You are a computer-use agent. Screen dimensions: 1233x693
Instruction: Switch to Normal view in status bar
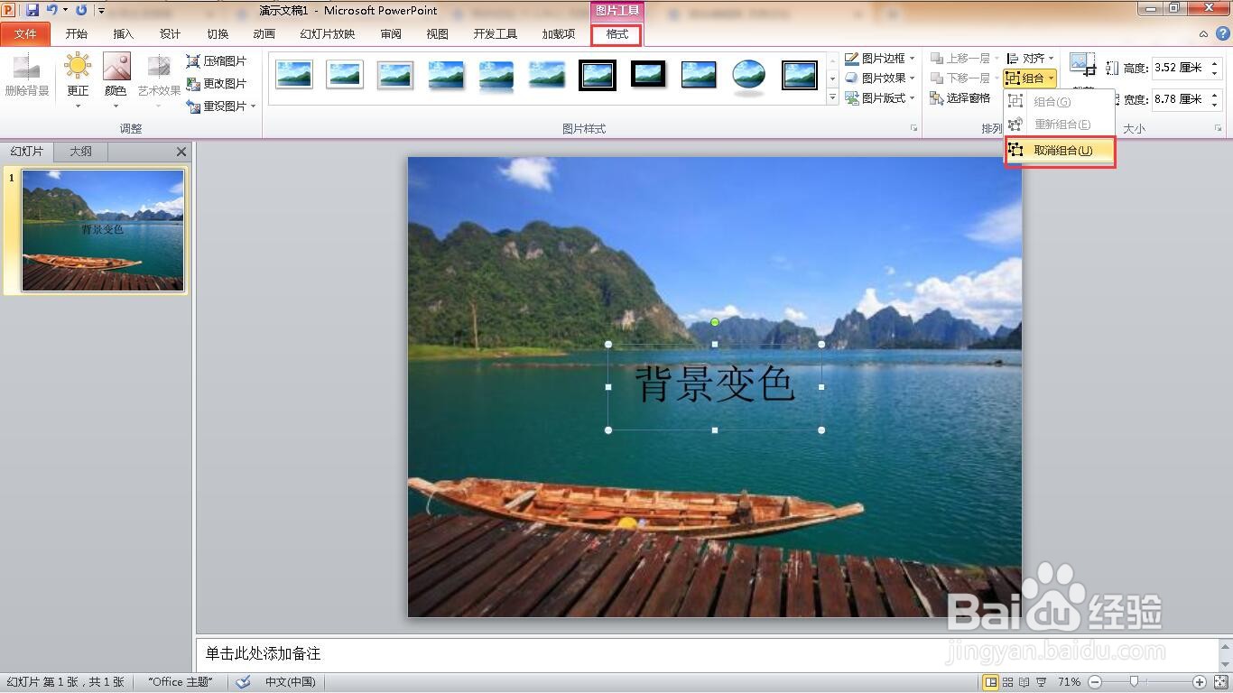(x=990, y=682)
